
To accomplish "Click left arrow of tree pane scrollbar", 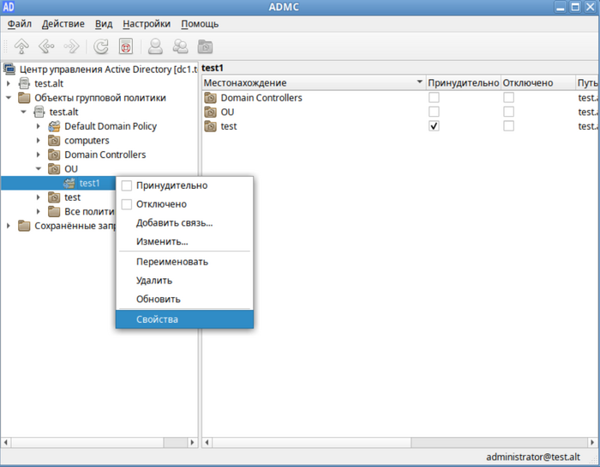I will tap(6, 442).
